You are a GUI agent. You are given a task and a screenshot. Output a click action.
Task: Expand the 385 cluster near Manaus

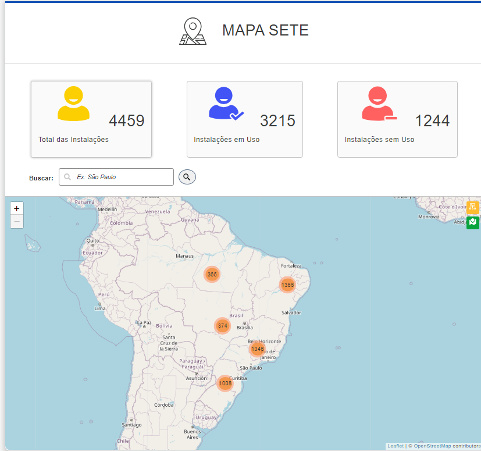coord(212,274)
